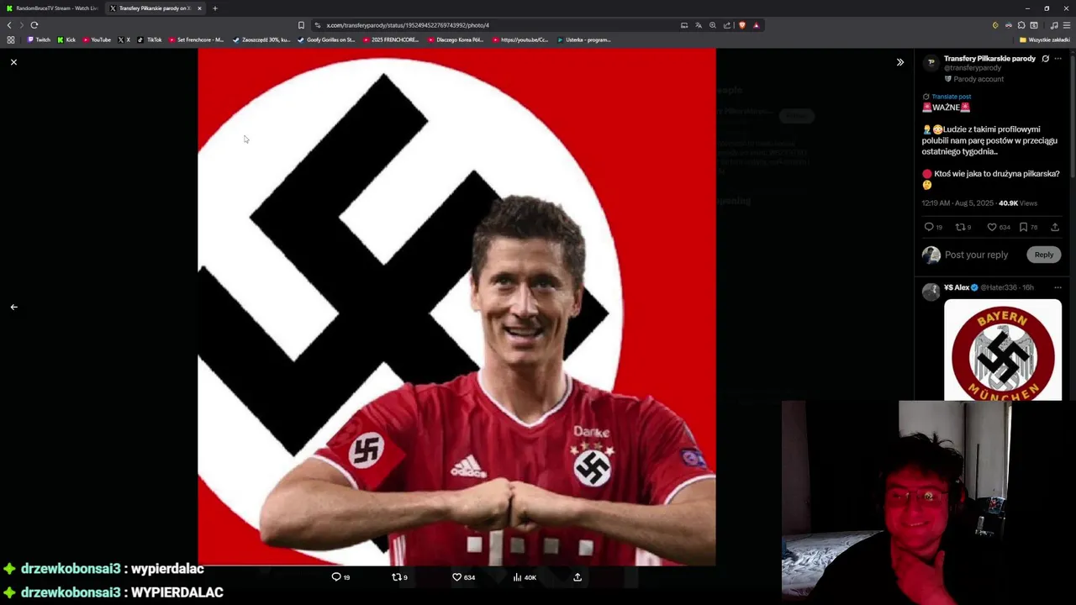
Task: Click the browser forward arrow
Action: 22,25
